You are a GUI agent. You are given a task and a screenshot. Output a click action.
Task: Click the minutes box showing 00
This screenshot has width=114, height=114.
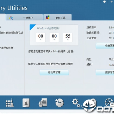[54, 37]
